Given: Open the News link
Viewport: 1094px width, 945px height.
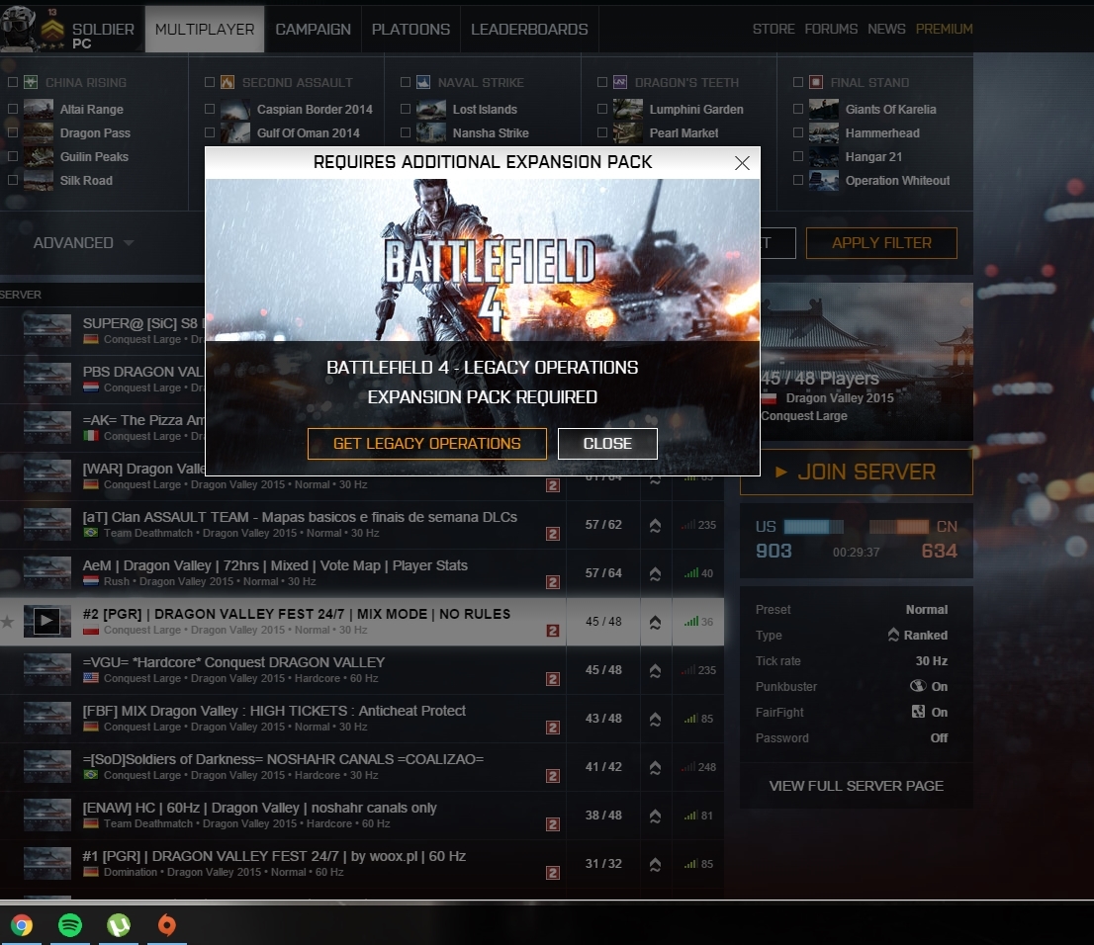Looking at the screenshot, I should (x=886, y=29).
